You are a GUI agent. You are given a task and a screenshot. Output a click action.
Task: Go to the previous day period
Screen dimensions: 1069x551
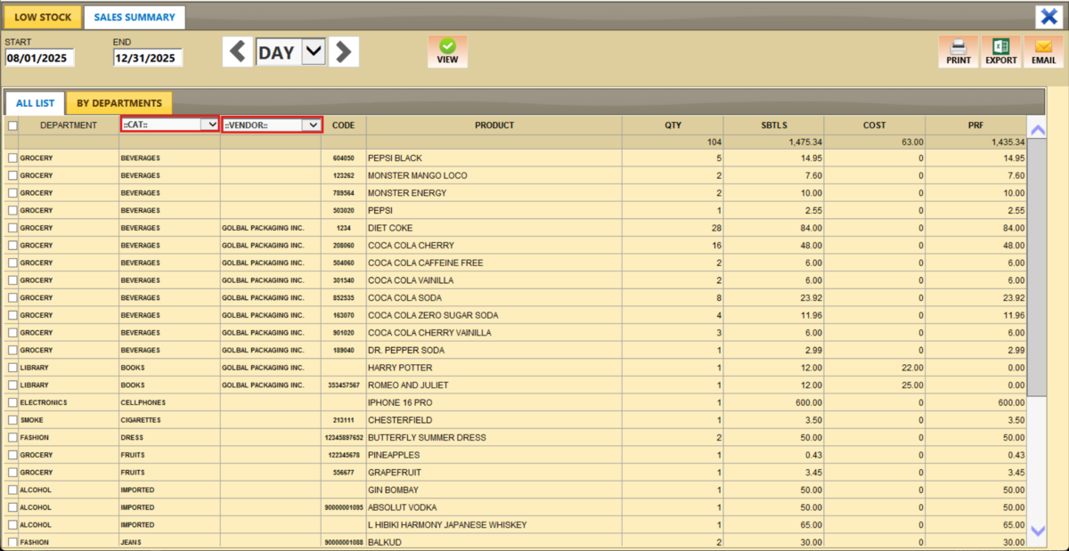237,52
